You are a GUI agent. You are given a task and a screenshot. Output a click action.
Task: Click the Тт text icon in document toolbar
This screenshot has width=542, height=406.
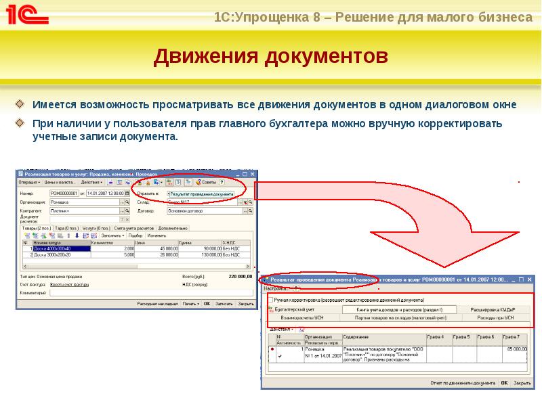click(188, 182)
